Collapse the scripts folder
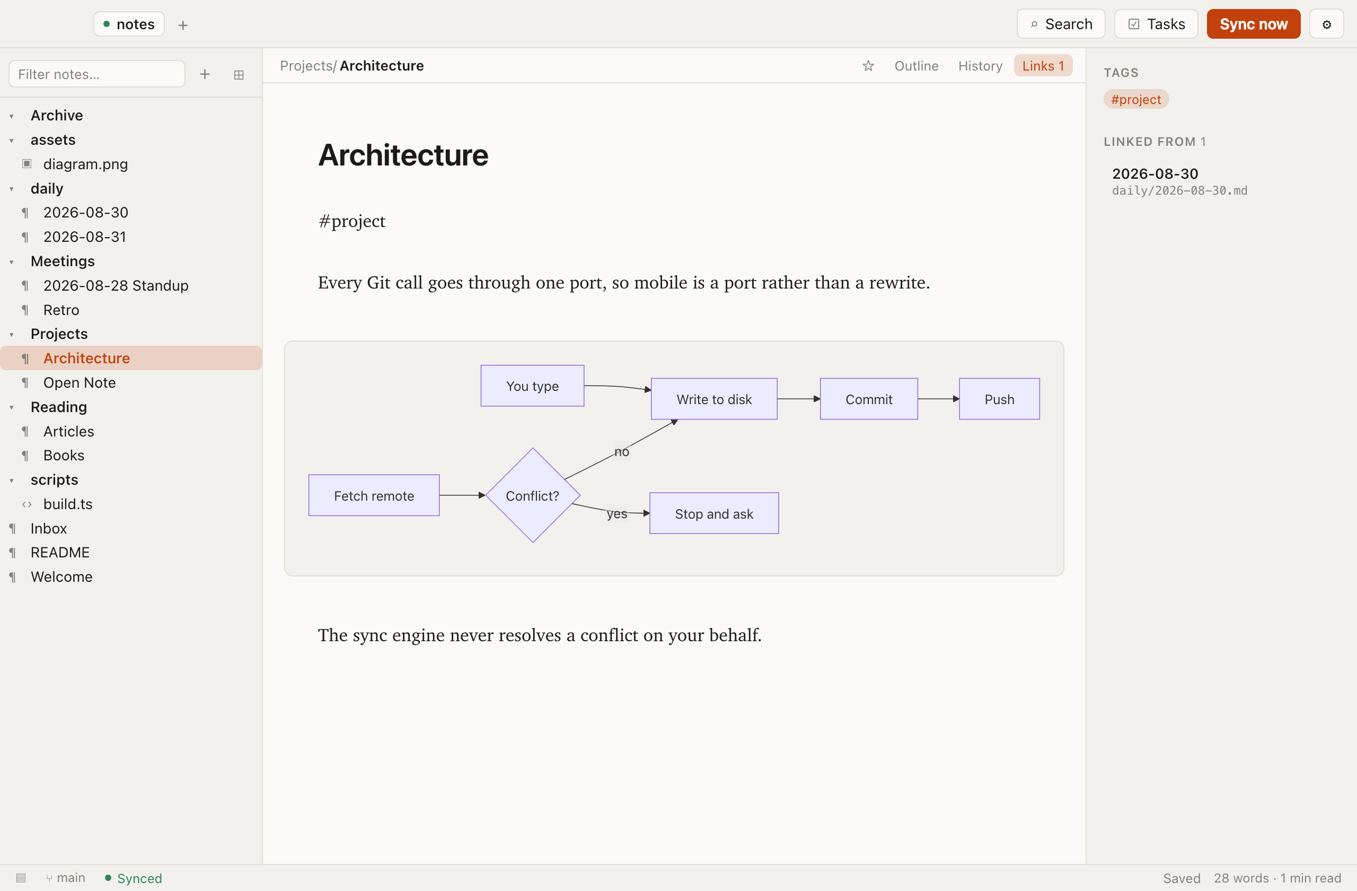 pos(12,481)
